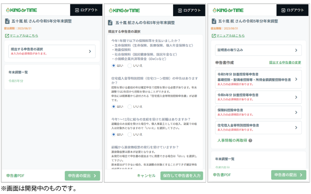Click the help icon beside 人事情報の再取得
Image resolution: width=311 pixels, height=194 pixels.
tap(251, 141)
